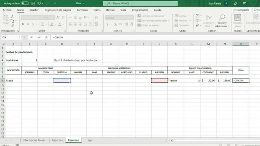Click the font color A button
260x146 pixels.
(x=60, y=24)
